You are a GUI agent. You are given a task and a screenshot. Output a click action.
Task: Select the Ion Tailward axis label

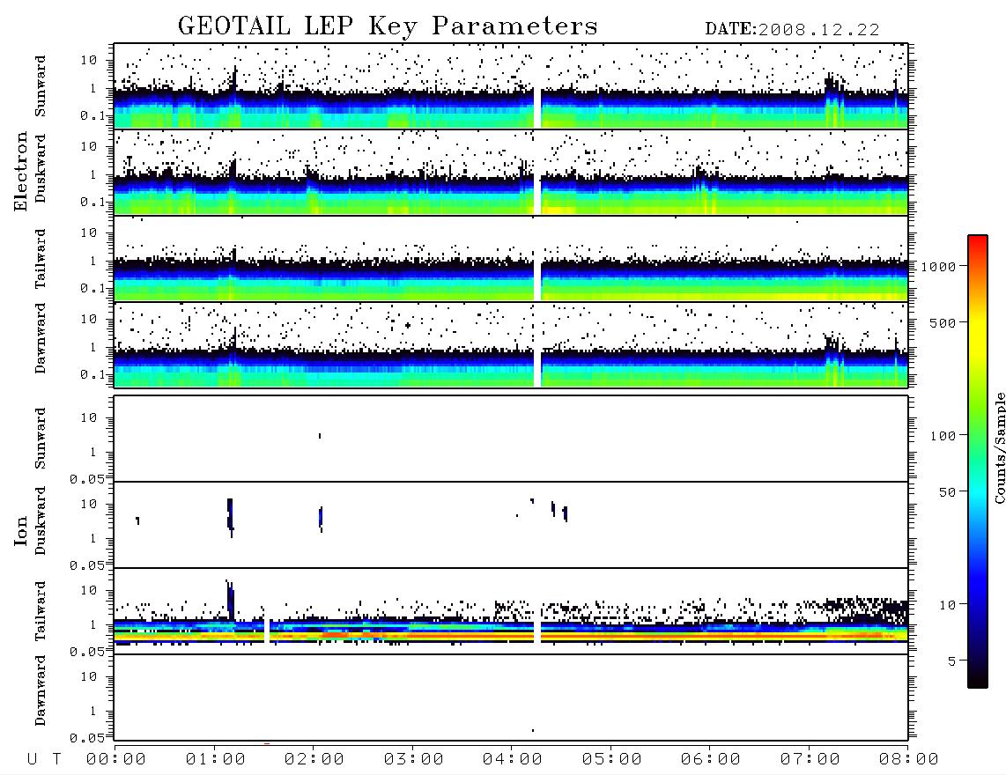click(x=41, y=611)
